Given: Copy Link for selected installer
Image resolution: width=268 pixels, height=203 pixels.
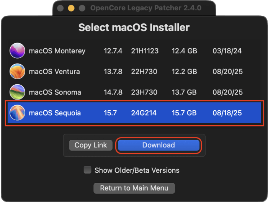Looking at the screenshot, I should tap(91, 145).
